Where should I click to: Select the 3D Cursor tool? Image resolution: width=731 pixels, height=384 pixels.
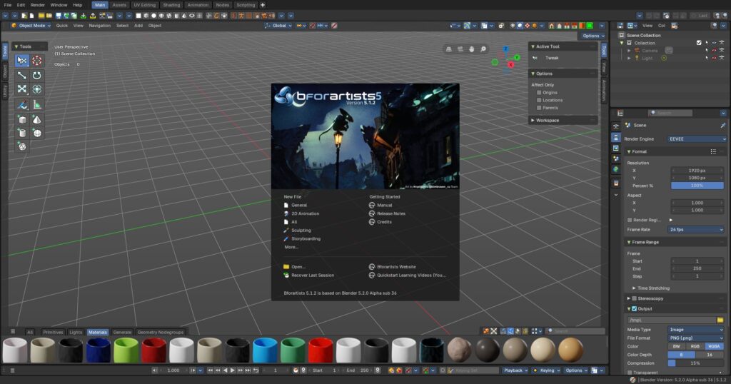click(x=37, y=61)
